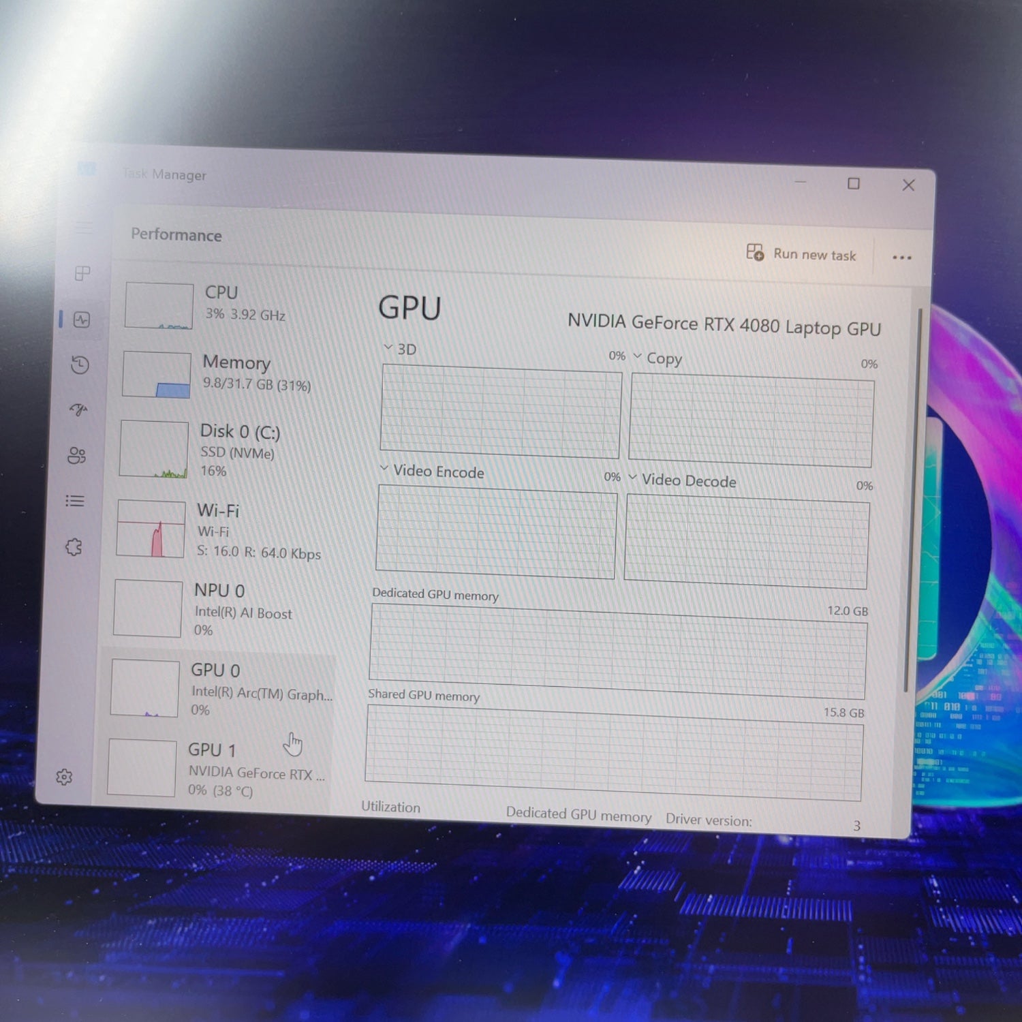Image resolution: width=1022 pixels, height=1022 pixels.
Task: Open the Processes page icon in sidebar
Action: click(82, 274)
